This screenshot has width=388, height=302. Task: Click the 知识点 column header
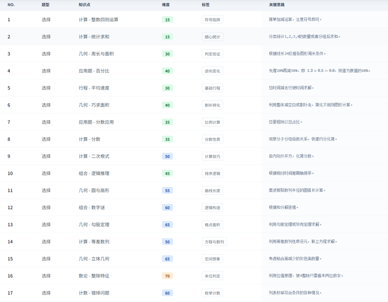coord(84,5)
